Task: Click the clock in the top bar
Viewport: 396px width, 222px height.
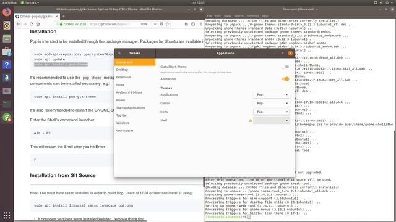Action: tap(198, 2)
